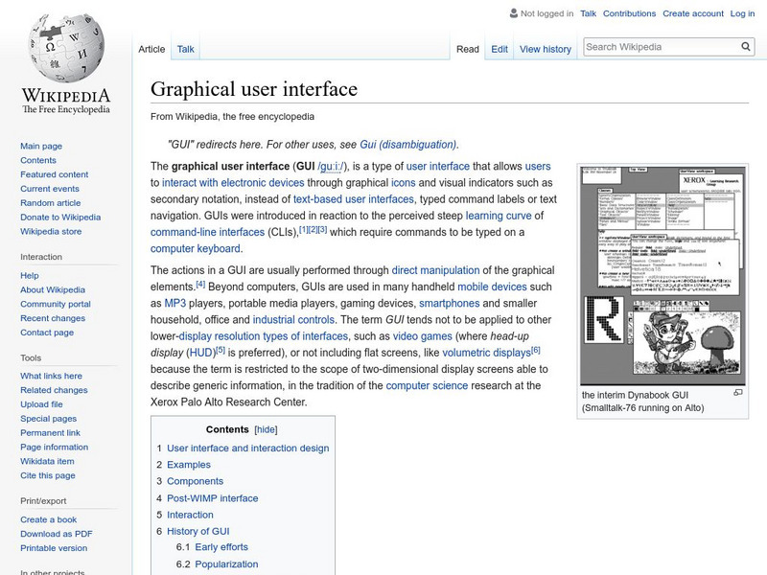The image size is (767, 575).
Task: Open video games link
Action: coord(423,336)
